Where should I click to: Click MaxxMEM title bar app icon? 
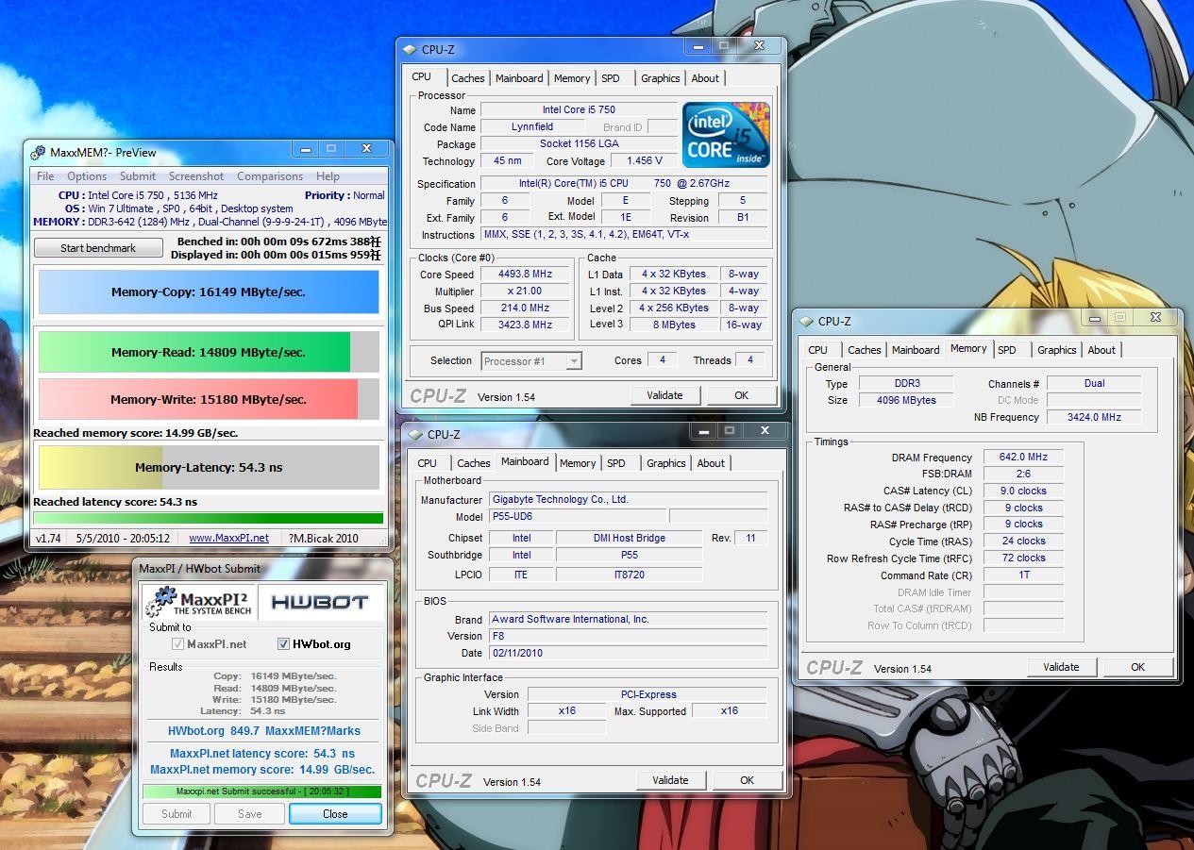[x=38, y=153]
